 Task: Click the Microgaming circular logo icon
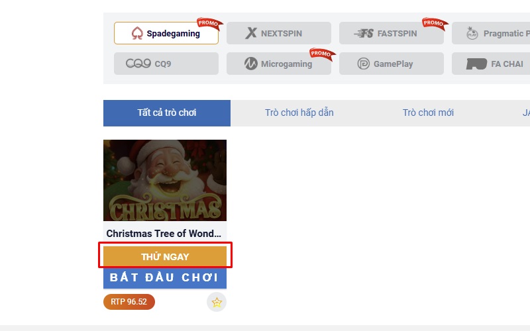pyautogui.click(x=251, y=64)
